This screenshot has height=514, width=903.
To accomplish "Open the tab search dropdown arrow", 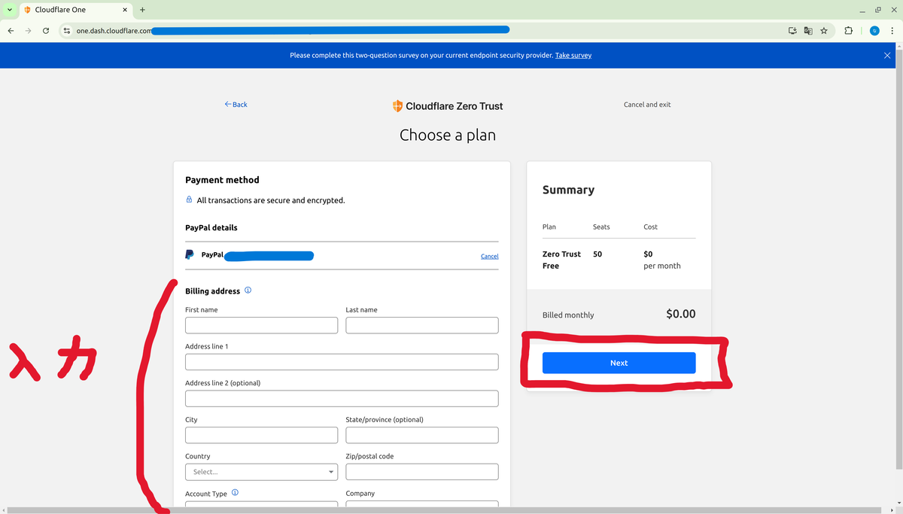I will (8, 10).
